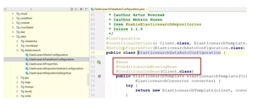Collapse the data package

click(x=13, y=37)
